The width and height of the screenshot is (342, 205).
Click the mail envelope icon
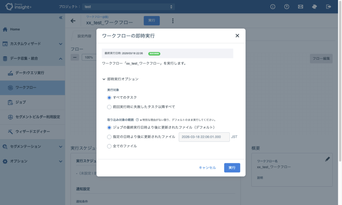click(301, 7)
